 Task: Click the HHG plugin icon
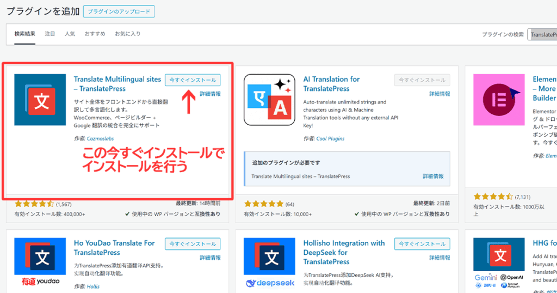click(x=499, y=264)
